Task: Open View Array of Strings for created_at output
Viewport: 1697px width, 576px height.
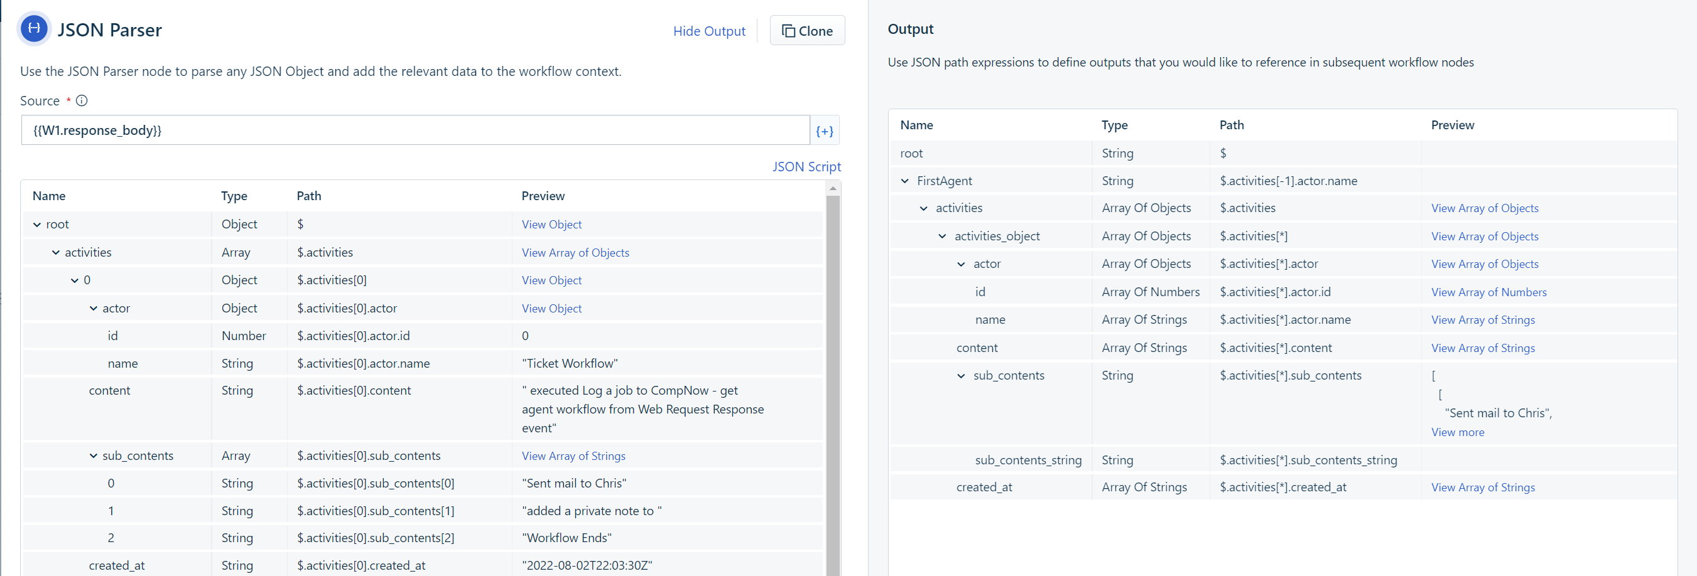Action: 1482,488
